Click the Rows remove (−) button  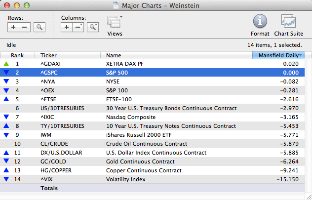pyautogui.click(x=25, y=27)
